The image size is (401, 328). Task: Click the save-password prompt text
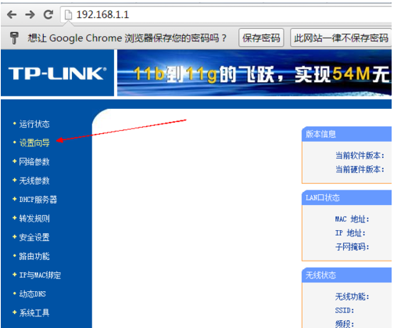point(127,38)
